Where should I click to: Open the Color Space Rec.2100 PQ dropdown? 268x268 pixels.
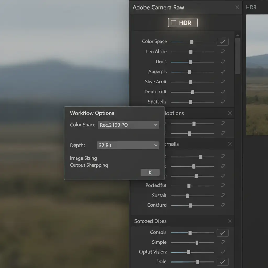click(x=128, y=125)
